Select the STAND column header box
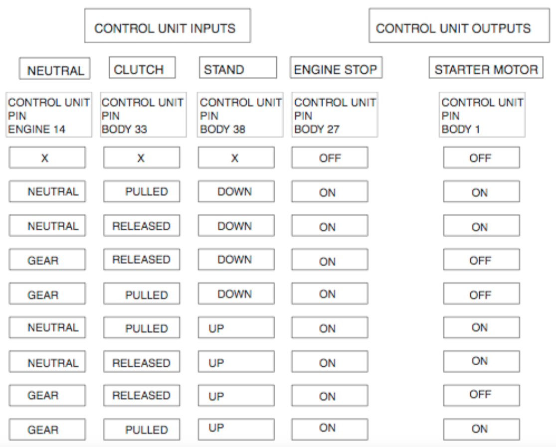Image resolution: width=556 pixels, height=447 pixels. coord(238,68)
